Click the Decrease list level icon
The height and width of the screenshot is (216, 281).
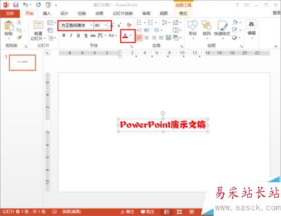(x=139, y=30)
